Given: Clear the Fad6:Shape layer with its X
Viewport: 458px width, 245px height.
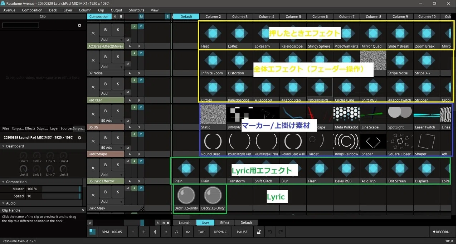Looking at the screenshot, I should coord(93,141).
